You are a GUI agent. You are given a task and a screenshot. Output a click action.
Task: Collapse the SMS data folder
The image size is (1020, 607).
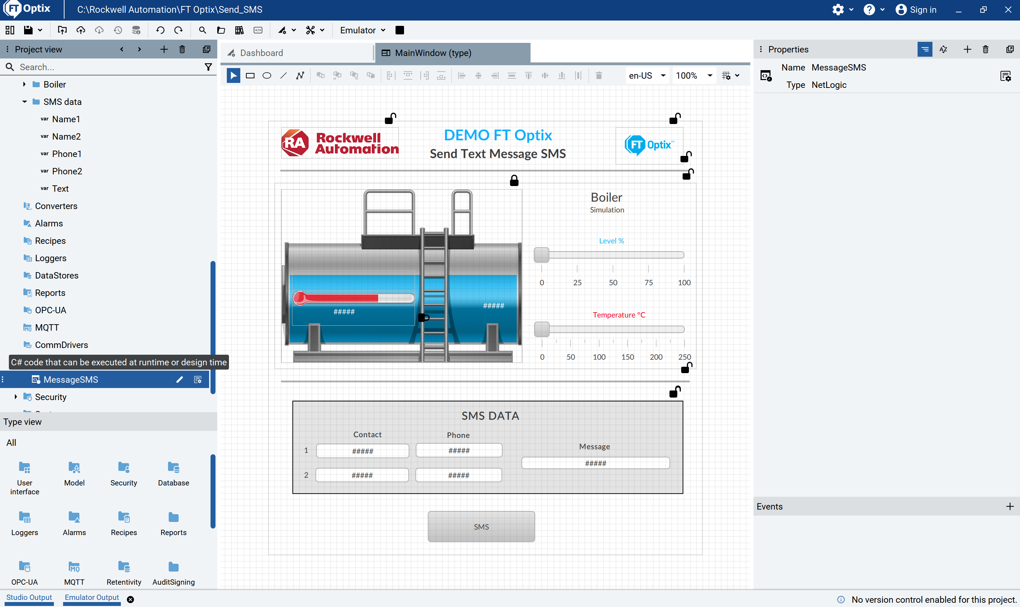[24, 102]
